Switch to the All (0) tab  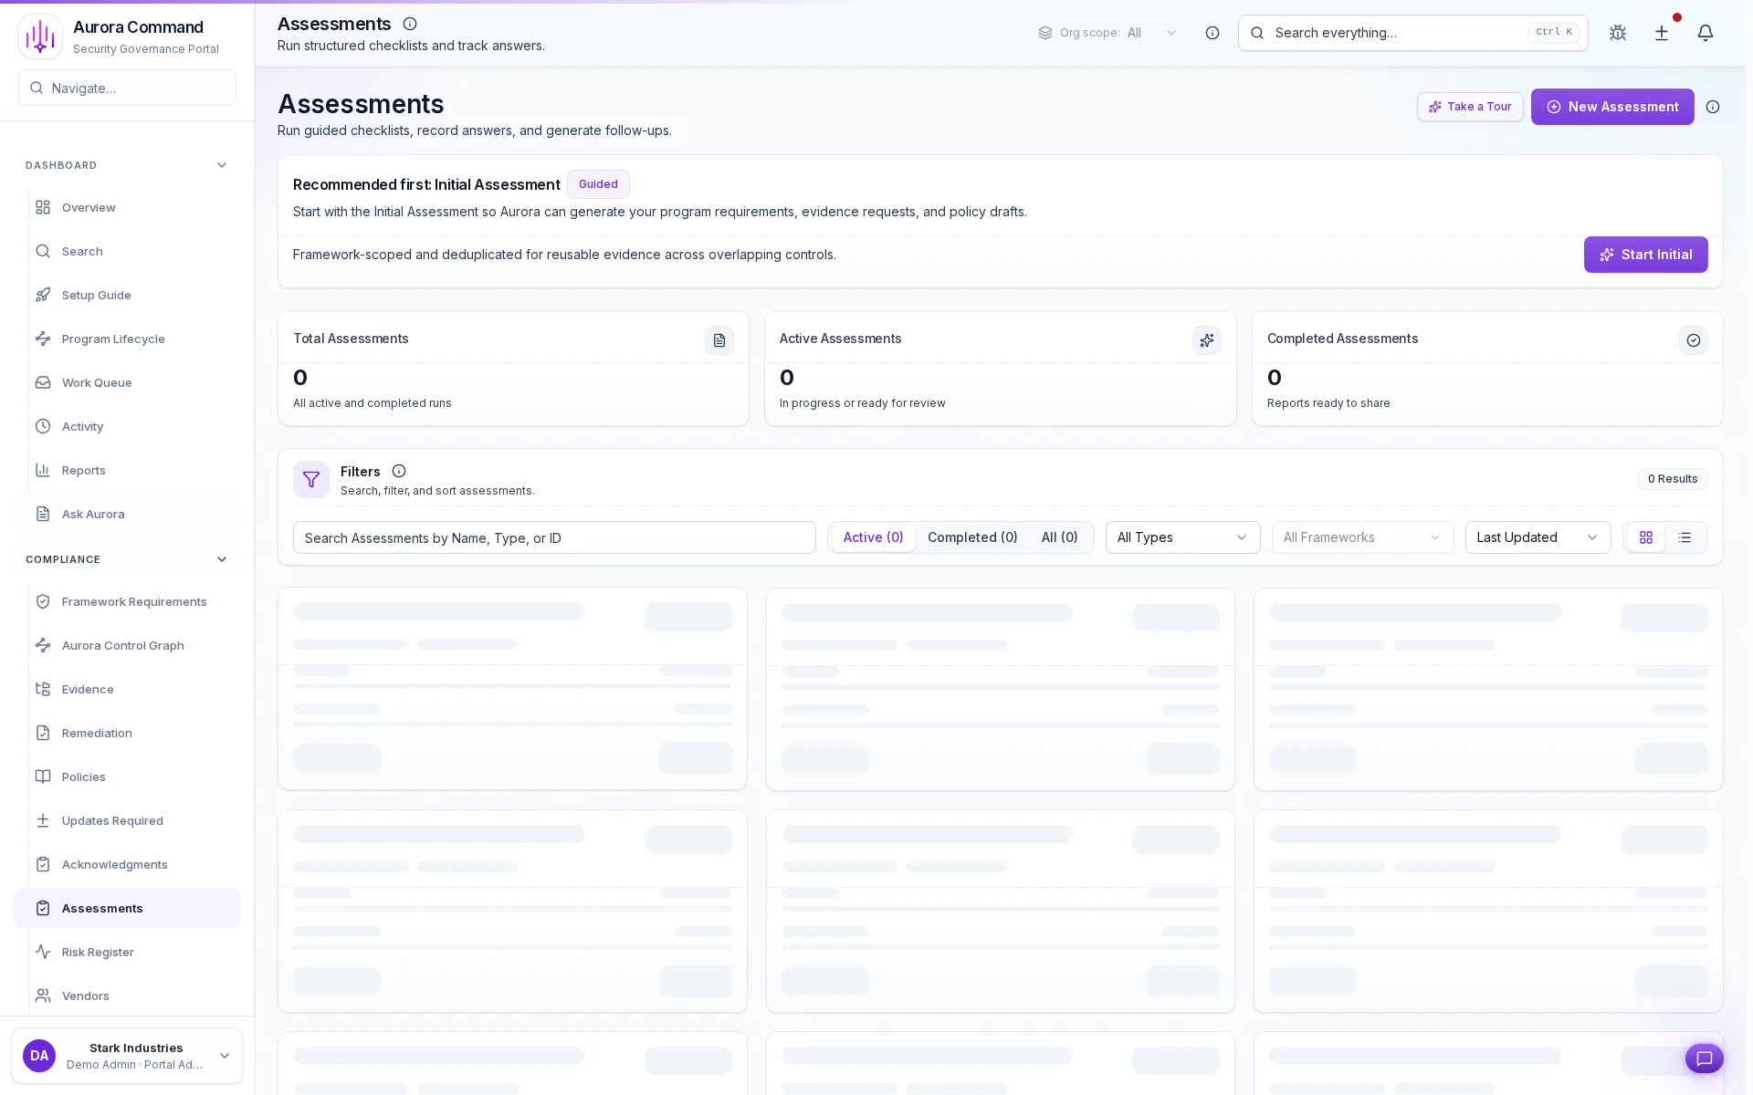(1059, 537)
